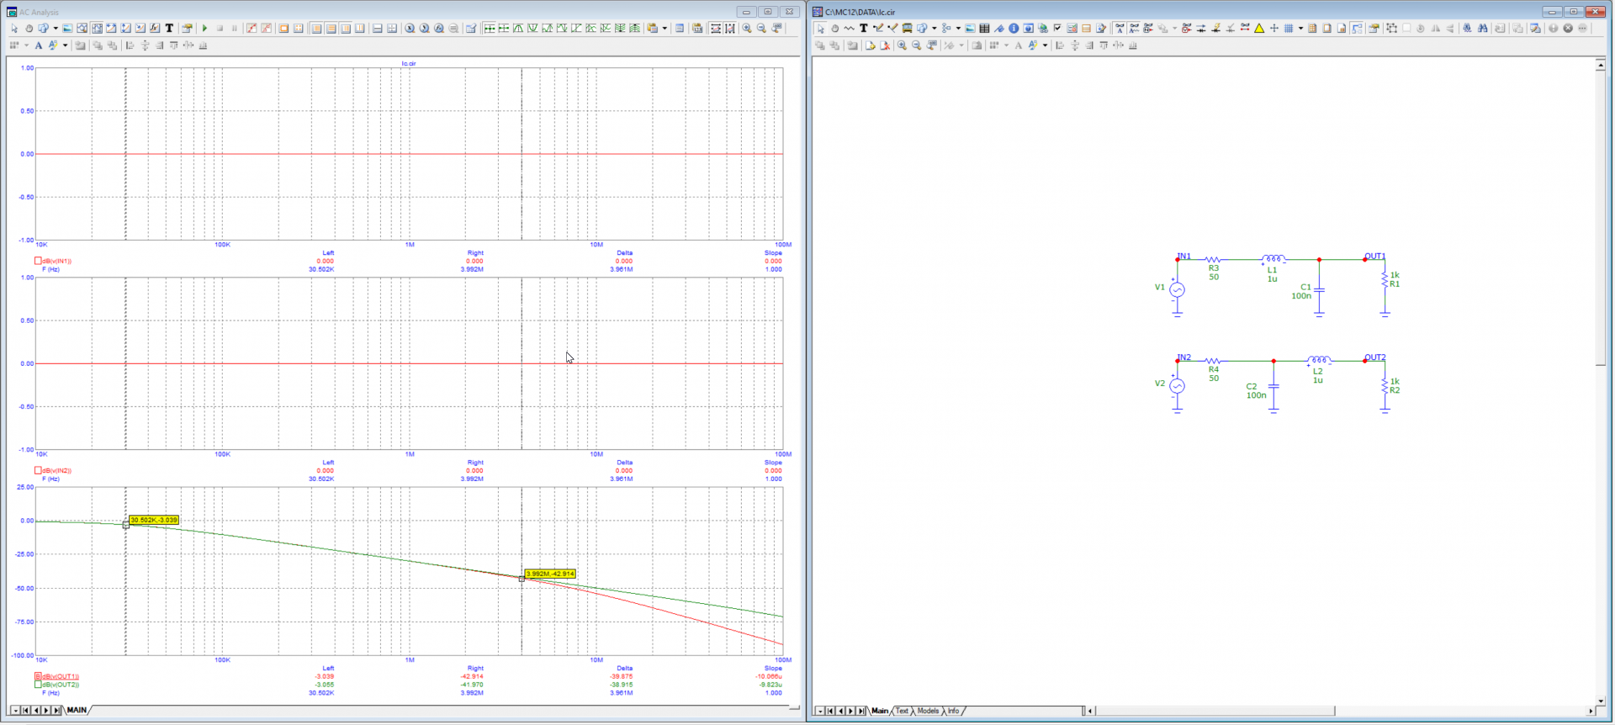Click the last-page tab navigation button in schematic
Viewport: 1615px width, 725px height.
[860, 711]
